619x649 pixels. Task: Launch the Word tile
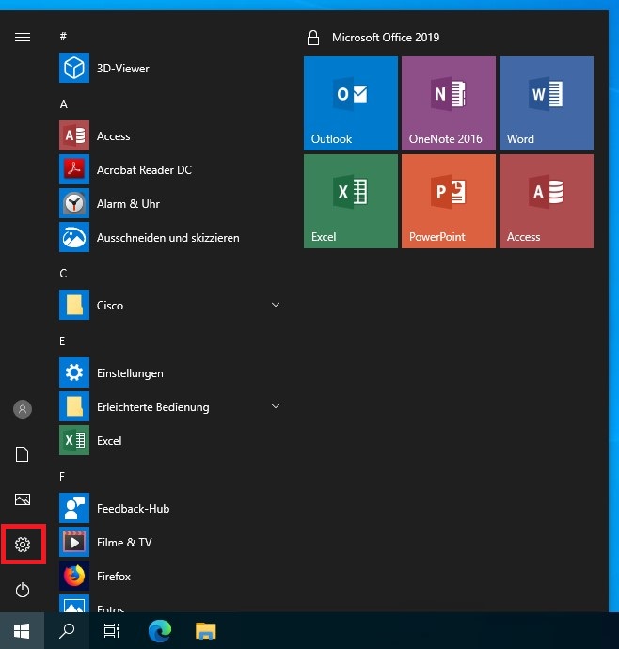tap(546, 103)
